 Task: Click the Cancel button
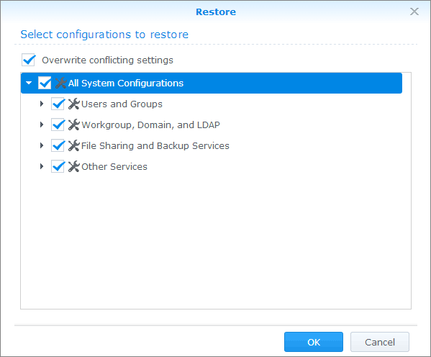pos(380,342)
